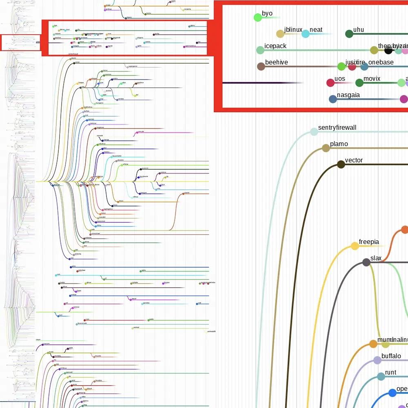Click the small supergamer label
This screenshot has height=408, width=408.
[133, 67]
